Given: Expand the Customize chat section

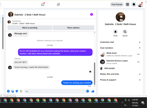Looking at the screenshot, I should coord(120,42).
